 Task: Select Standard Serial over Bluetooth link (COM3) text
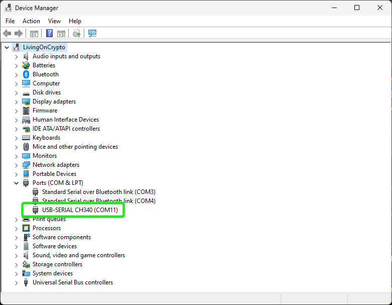tap(99, 192)
